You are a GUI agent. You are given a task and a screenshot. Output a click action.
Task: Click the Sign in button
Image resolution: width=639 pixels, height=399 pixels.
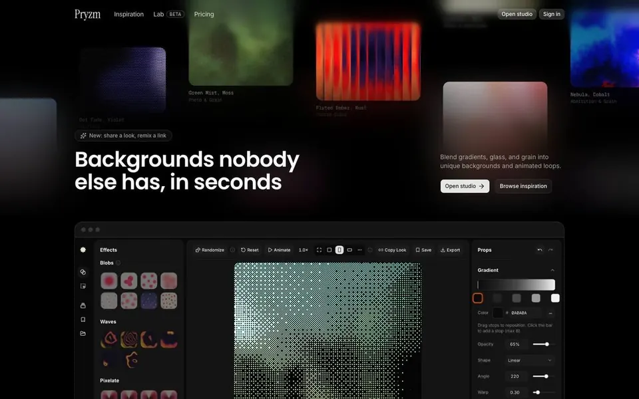click(x=552, y=14)
